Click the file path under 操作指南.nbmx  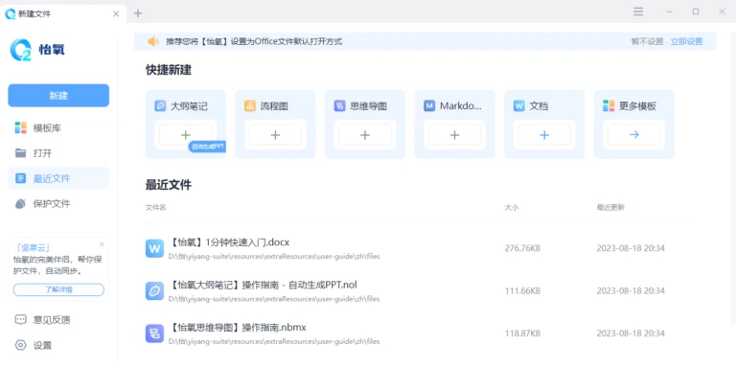coord(274,341)
